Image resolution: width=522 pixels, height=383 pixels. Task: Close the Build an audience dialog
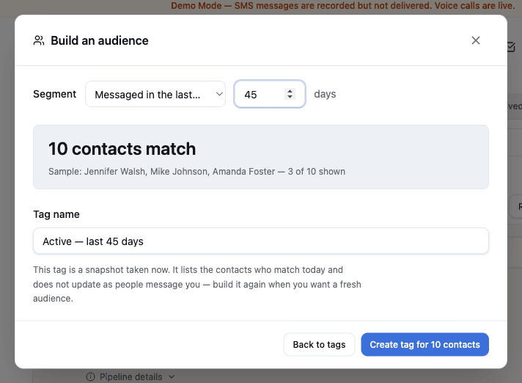coord(475,40)
